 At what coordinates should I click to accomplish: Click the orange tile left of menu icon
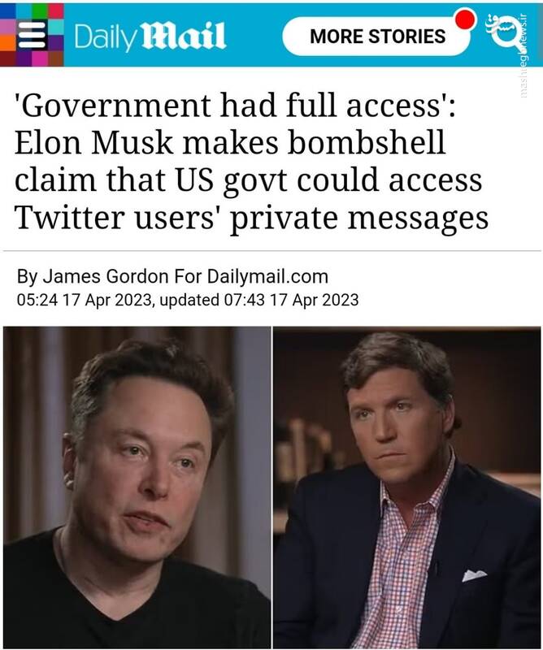[x=8, y=43]
